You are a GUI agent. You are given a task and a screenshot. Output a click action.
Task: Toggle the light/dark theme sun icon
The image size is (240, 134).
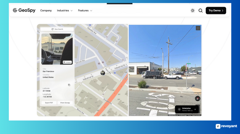click(x=193, y=11)
